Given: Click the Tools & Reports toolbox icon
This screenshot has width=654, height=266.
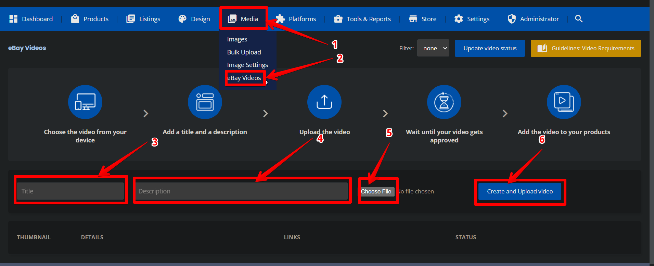Looking at the screenshot, I should pos(338,19).
